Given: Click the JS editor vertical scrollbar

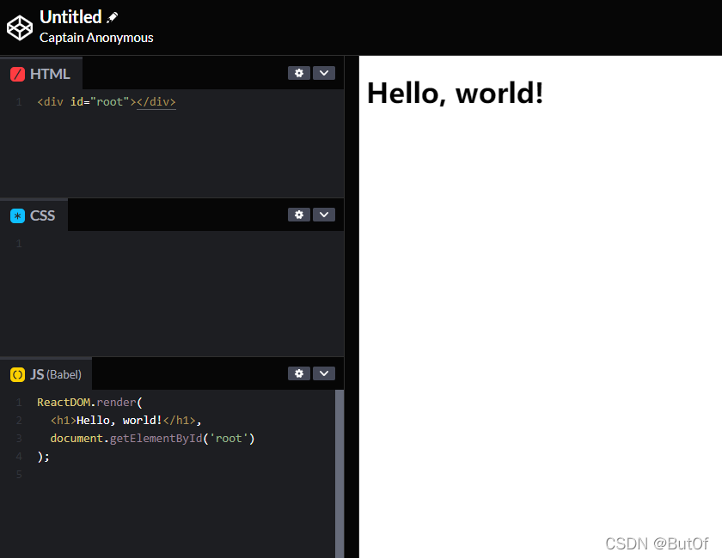Looking at the screenshot, I should [x=340, y=474].
